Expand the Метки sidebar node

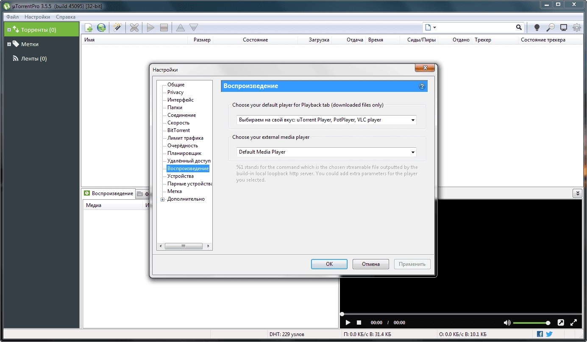click(9, 44)
